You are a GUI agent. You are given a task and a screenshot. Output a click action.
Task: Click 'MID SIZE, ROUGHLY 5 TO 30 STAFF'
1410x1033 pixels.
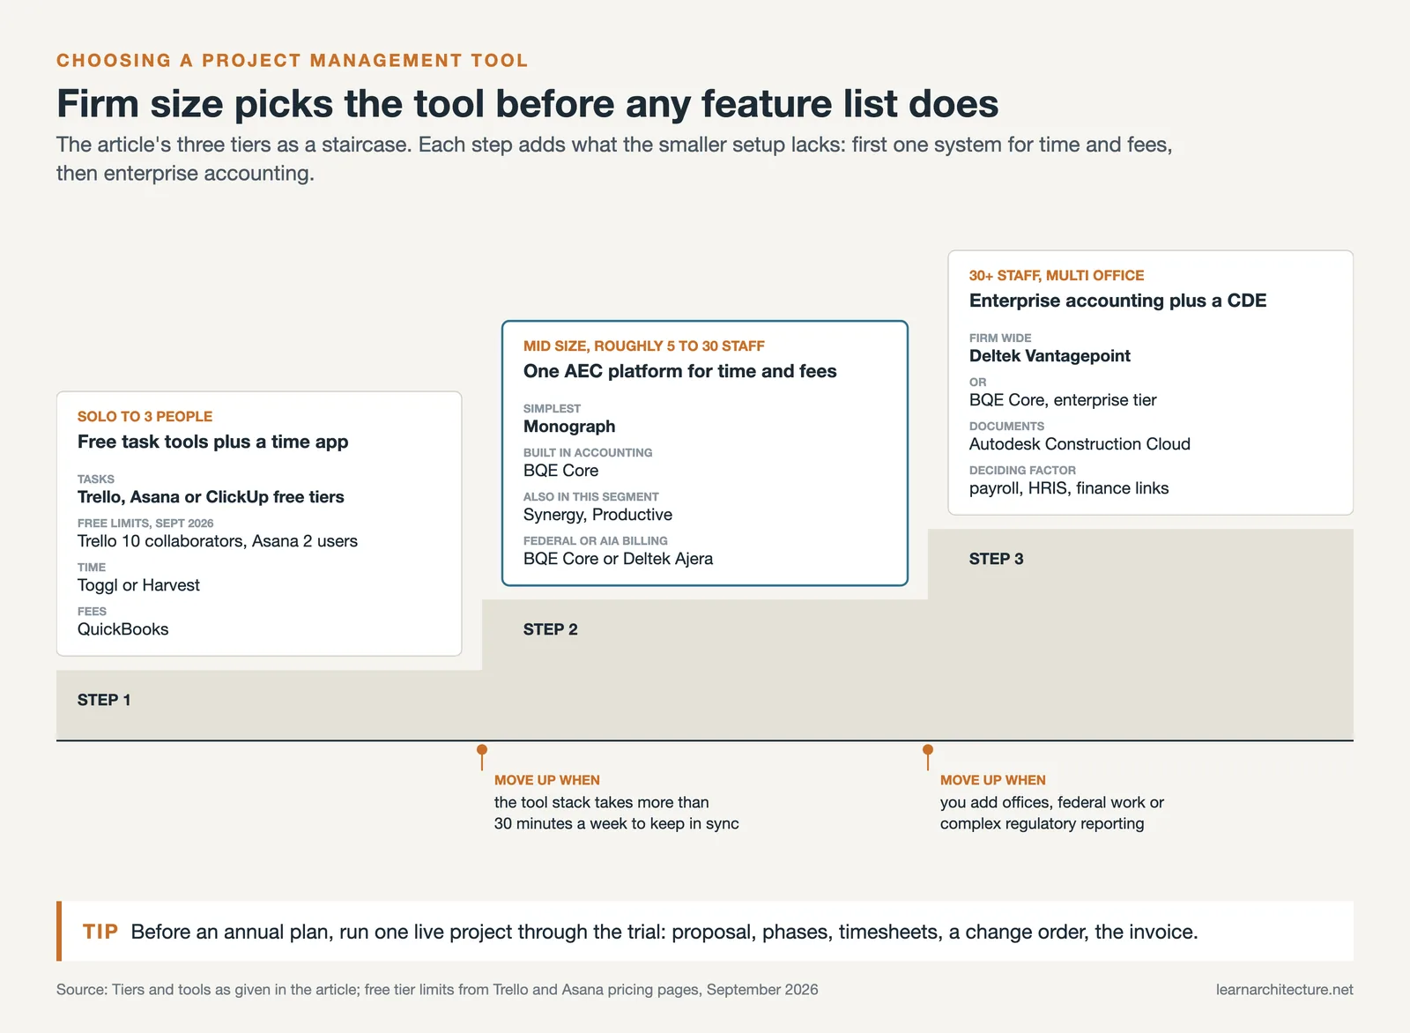coord(643,346)
